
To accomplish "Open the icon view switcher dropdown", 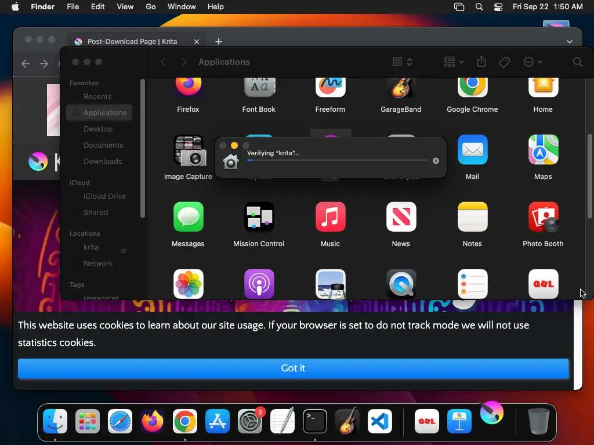I will 403,62.
